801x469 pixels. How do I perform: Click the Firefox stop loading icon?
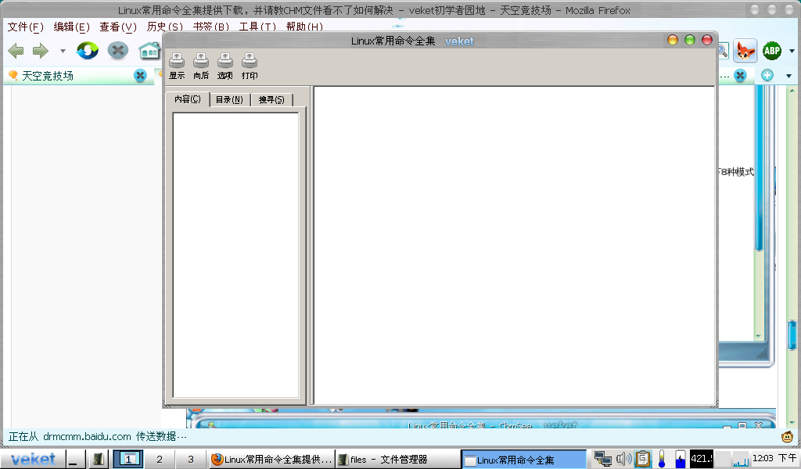click(117, 51)
